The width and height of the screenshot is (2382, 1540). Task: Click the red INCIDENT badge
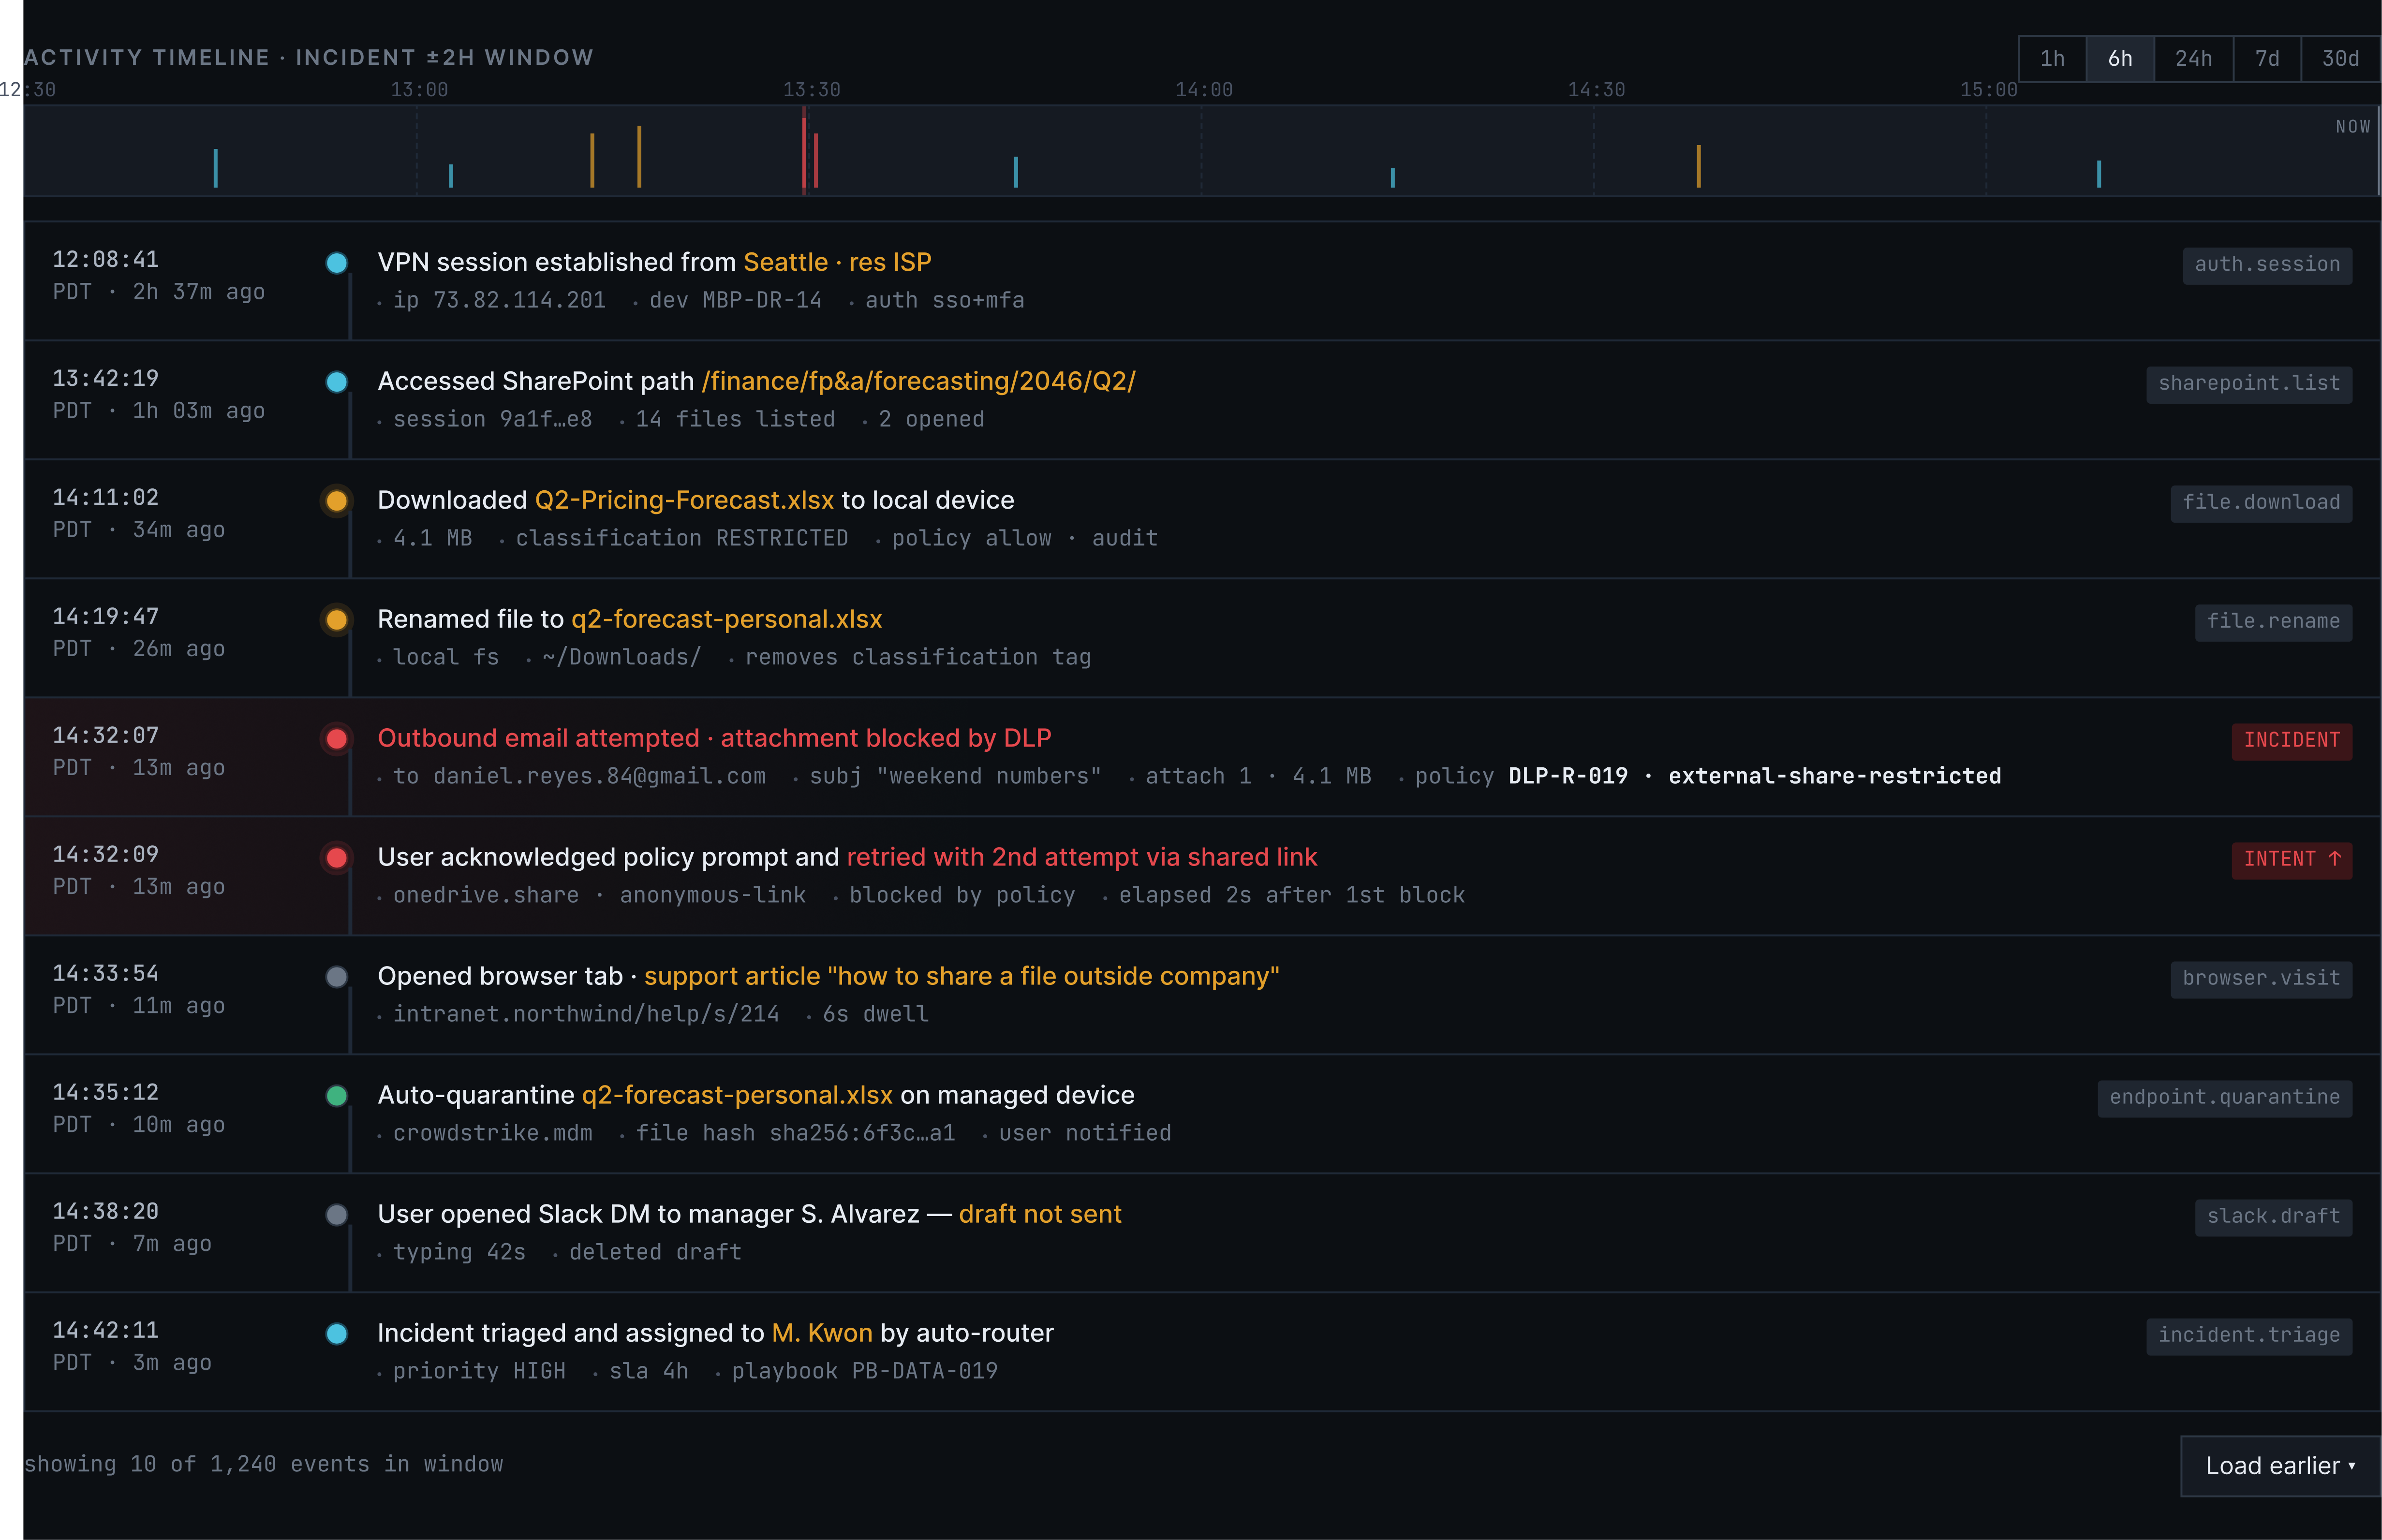click(2291, 741)
